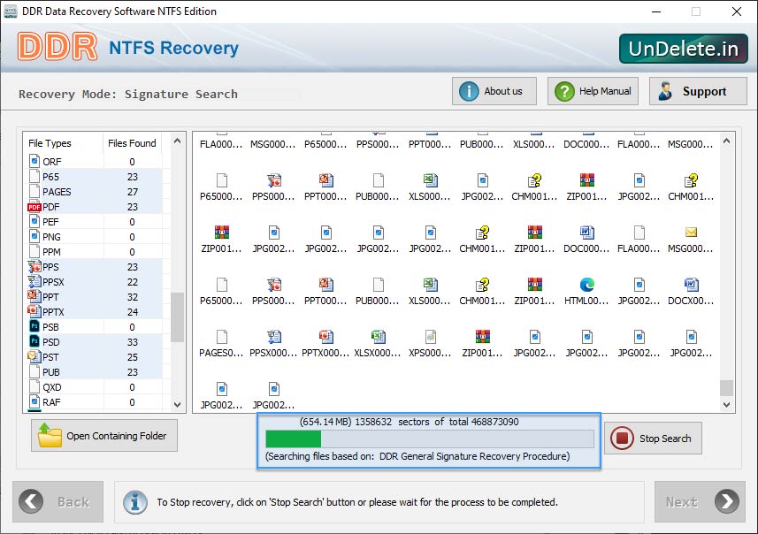Click the file types list scrollbar thumb
The height and width of the screenshot is (534, 758).
coord(178,317)
